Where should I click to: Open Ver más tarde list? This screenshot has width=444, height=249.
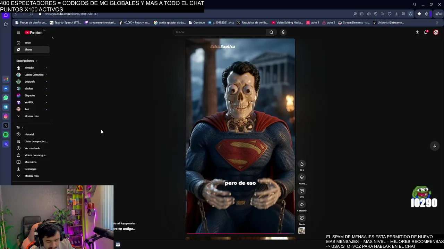(32, 148)
